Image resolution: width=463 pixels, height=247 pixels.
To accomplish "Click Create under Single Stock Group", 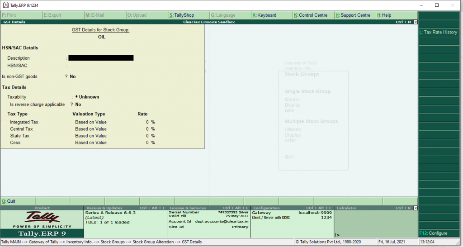I will [292, 100].
